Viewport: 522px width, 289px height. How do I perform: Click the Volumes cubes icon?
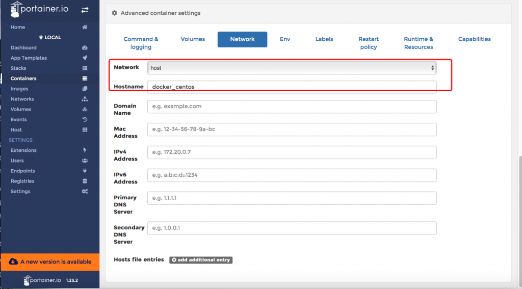85,109
